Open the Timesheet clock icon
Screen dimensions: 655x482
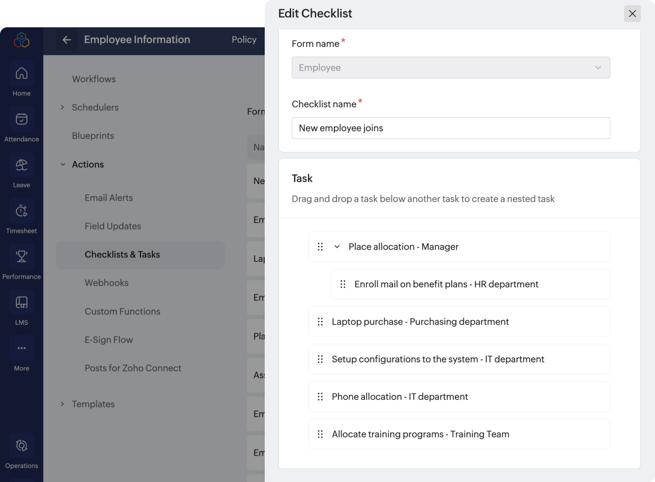[21, 211]
